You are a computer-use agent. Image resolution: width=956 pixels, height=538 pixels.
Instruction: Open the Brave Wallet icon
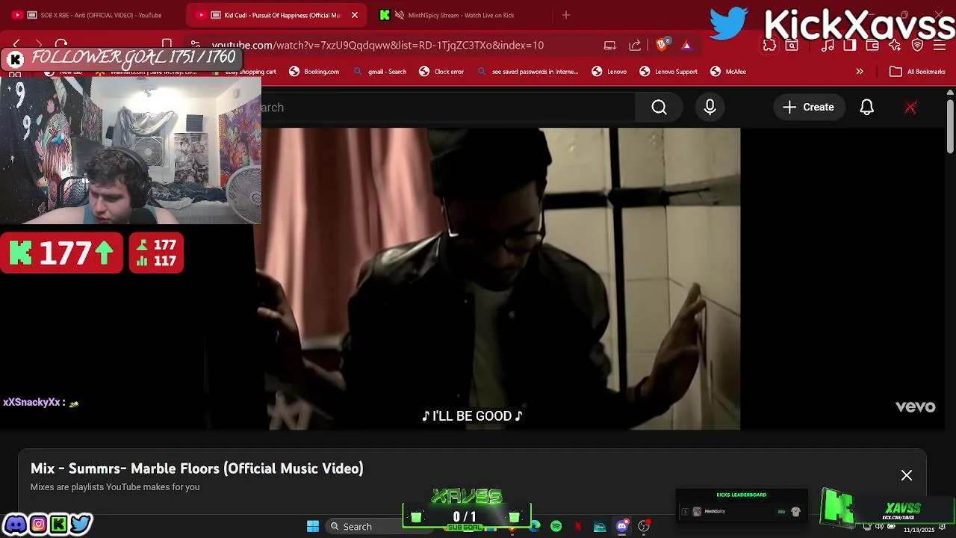[x=872, y=46]
